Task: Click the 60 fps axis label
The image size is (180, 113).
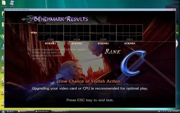Action: pos(34,32)
